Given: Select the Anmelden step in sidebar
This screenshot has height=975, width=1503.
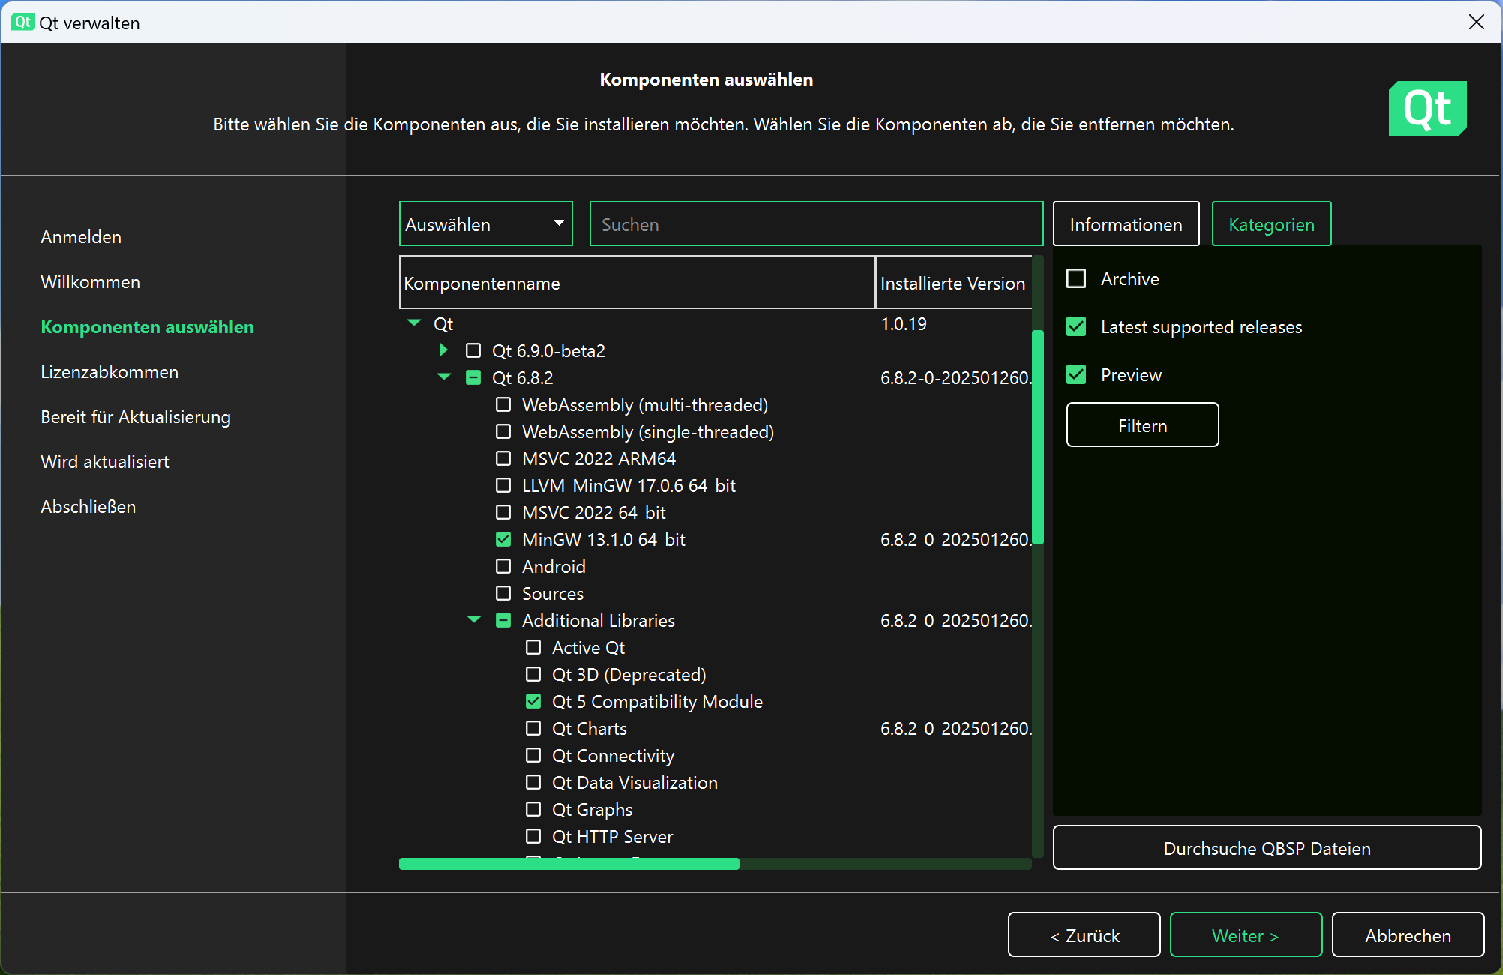Looking at the screenshot, I should click(81, 237).
